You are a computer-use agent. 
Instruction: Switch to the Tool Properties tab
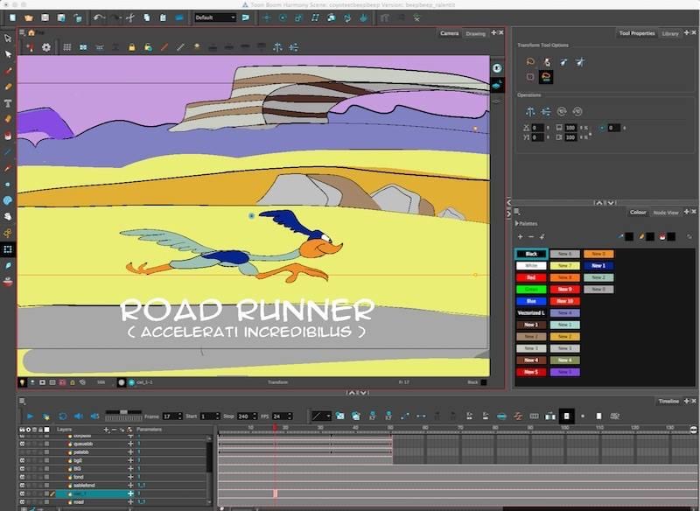tap(637, 33)
